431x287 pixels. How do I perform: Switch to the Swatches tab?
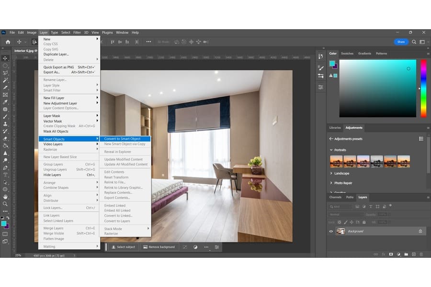click(x=347, y=54)
